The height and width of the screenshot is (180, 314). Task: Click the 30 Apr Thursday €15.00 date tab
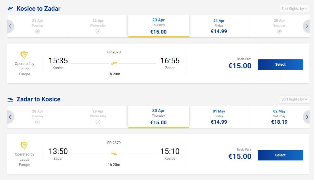coord(158,117)
